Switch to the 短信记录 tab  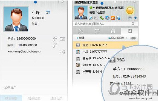point(34,98)
